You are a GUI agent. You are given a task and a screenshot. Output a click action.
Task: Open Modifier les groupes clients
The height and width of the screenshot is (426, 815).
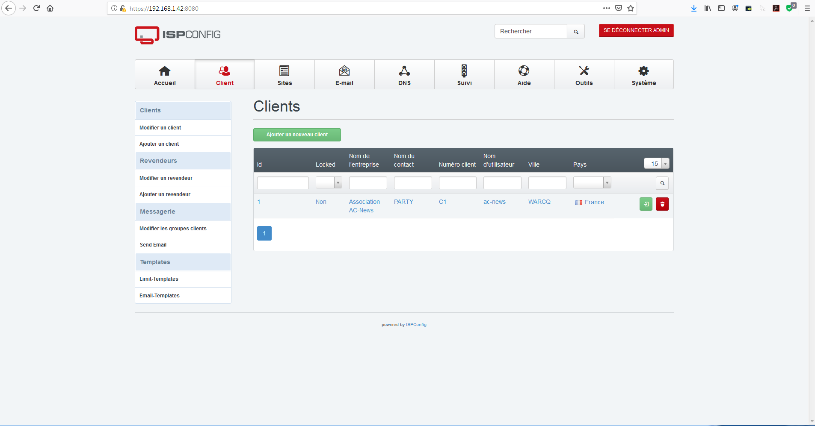tap(183, 229)
